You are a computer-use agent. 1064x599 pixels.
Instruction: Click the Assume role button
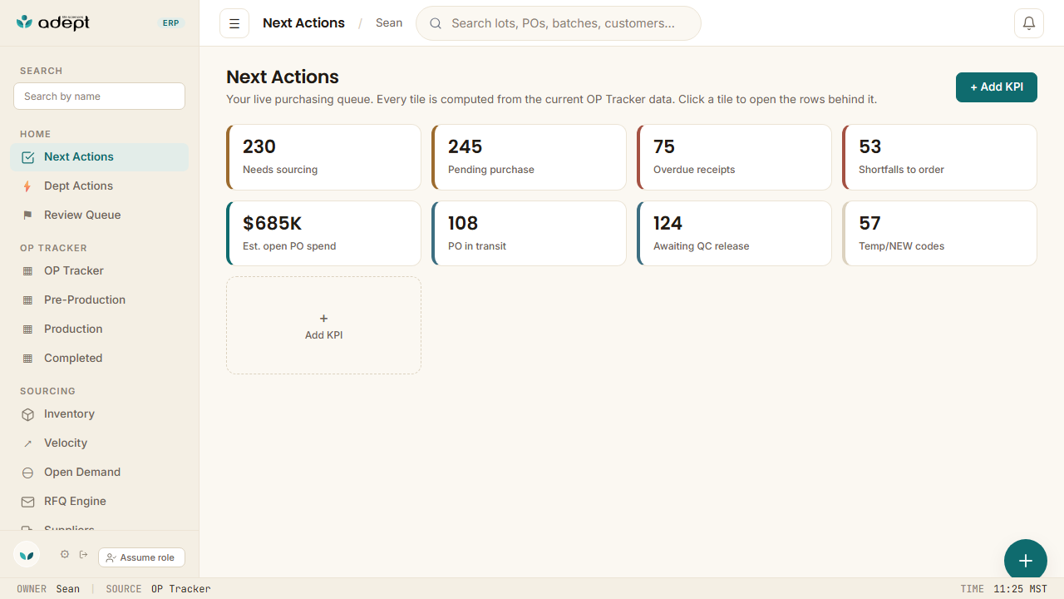click(141, 557)
